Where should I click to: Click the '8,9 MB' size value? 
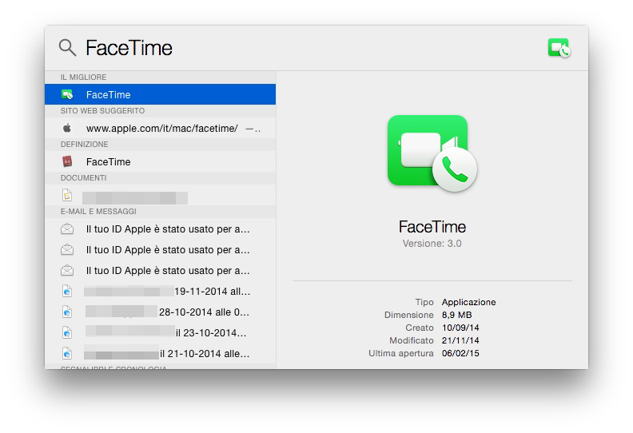coord(456,315)
